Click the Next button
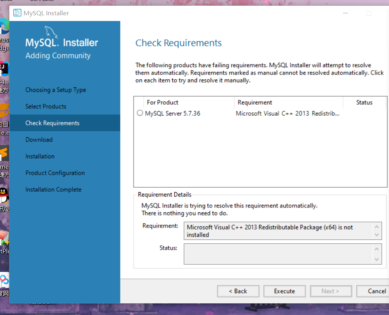The image size is (389, 315). click(x=331, y=291)
